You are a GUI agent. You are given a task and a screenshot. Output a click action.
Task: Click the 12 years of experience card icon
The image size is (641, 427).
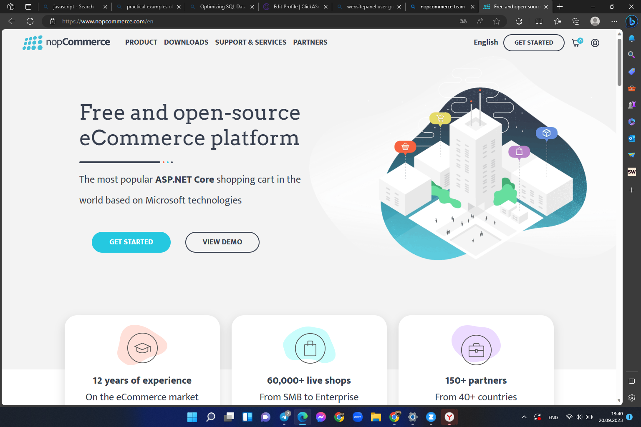pos(142,347)
